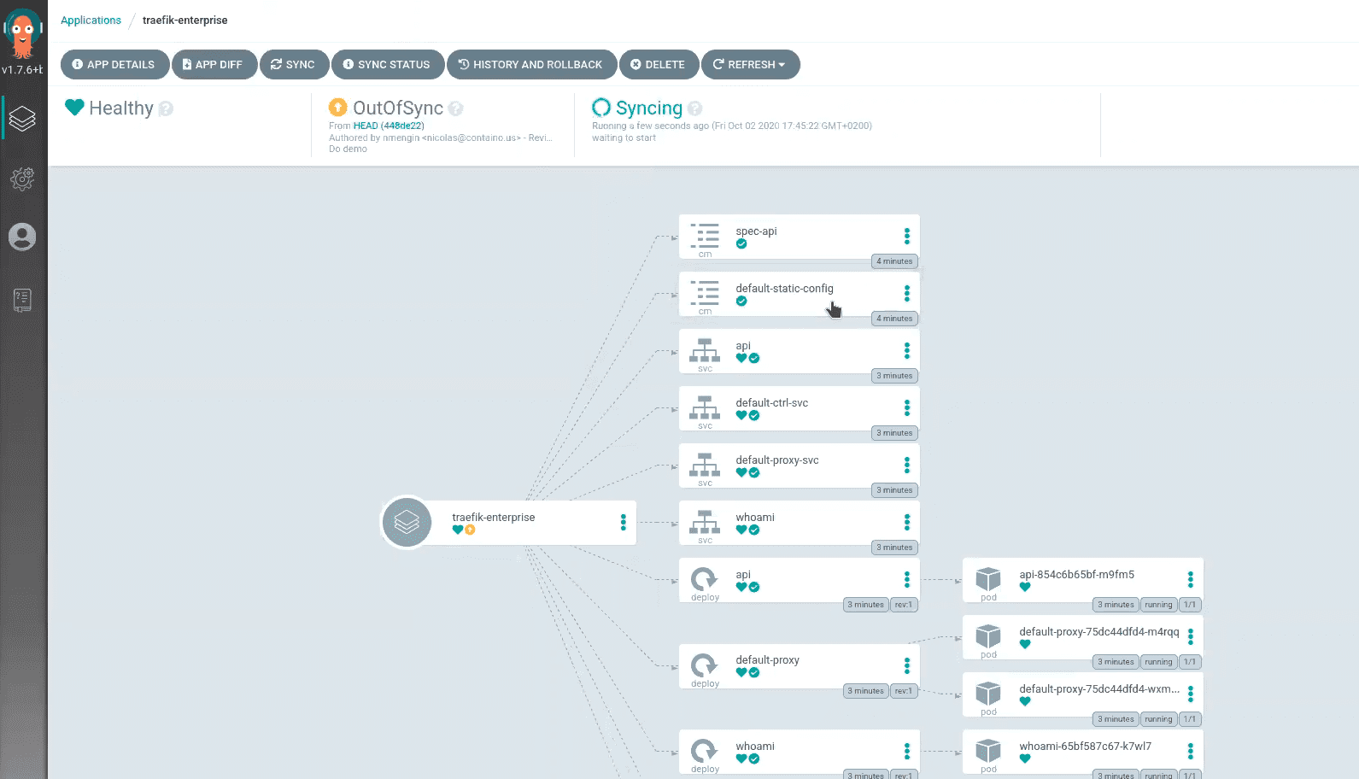Click the DELETE application button
This screenshot has height=779, width=1359.
(659, 64)
